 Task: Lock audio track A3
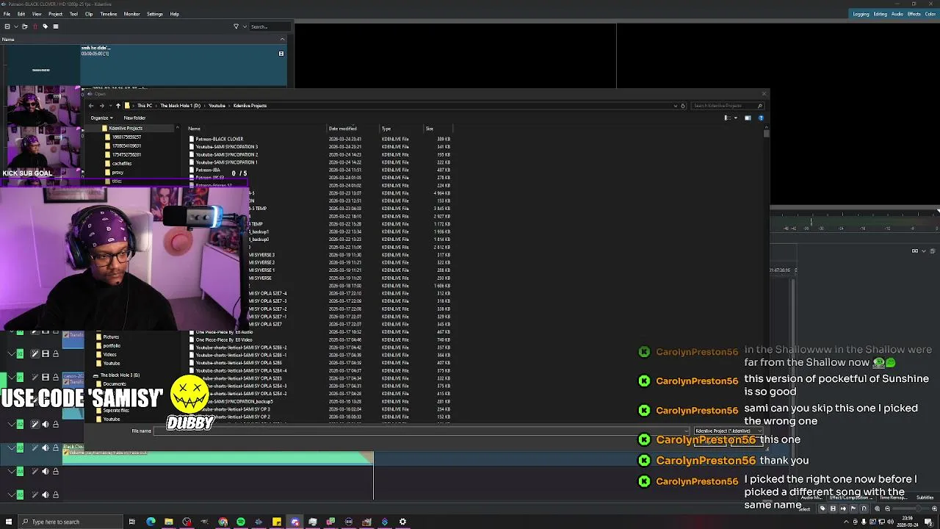[x=55, y=447]
